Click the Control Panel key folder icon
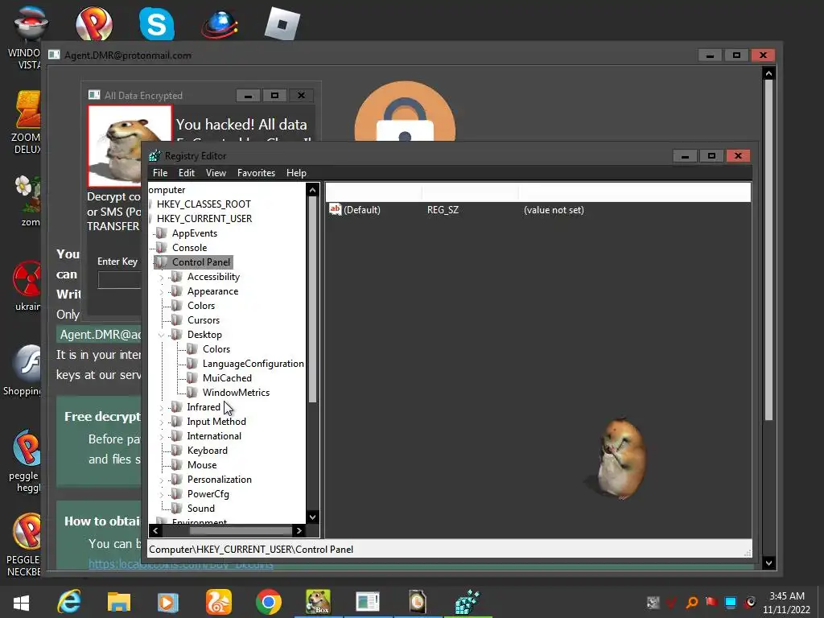Screen dimensions: 824x618 click(x=161, y=262)
